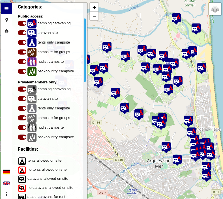This screenshot has height=199, width=223.
Task: Click the 'tents allowed on site' legend icon
Action: 22,161
